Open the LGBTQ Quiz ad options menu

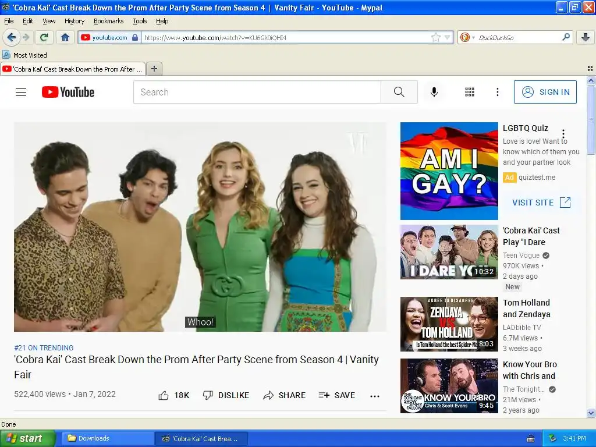(563, 134)
